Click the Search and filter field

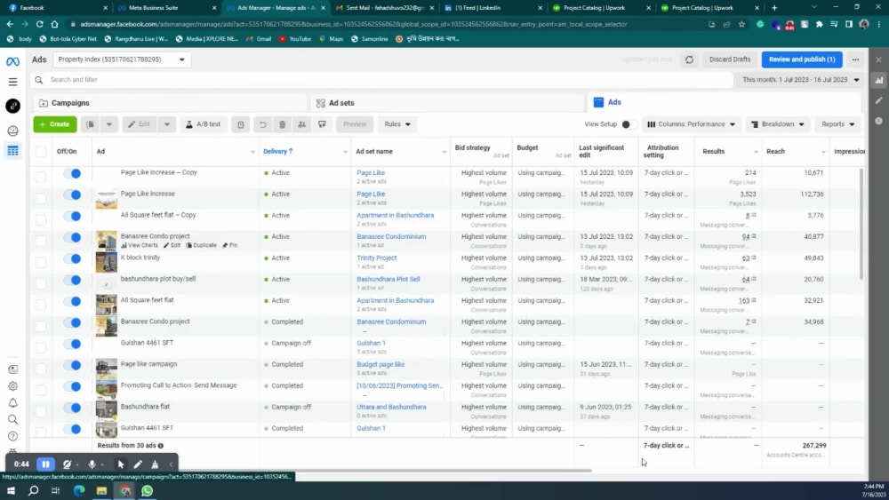coord(382,80)
